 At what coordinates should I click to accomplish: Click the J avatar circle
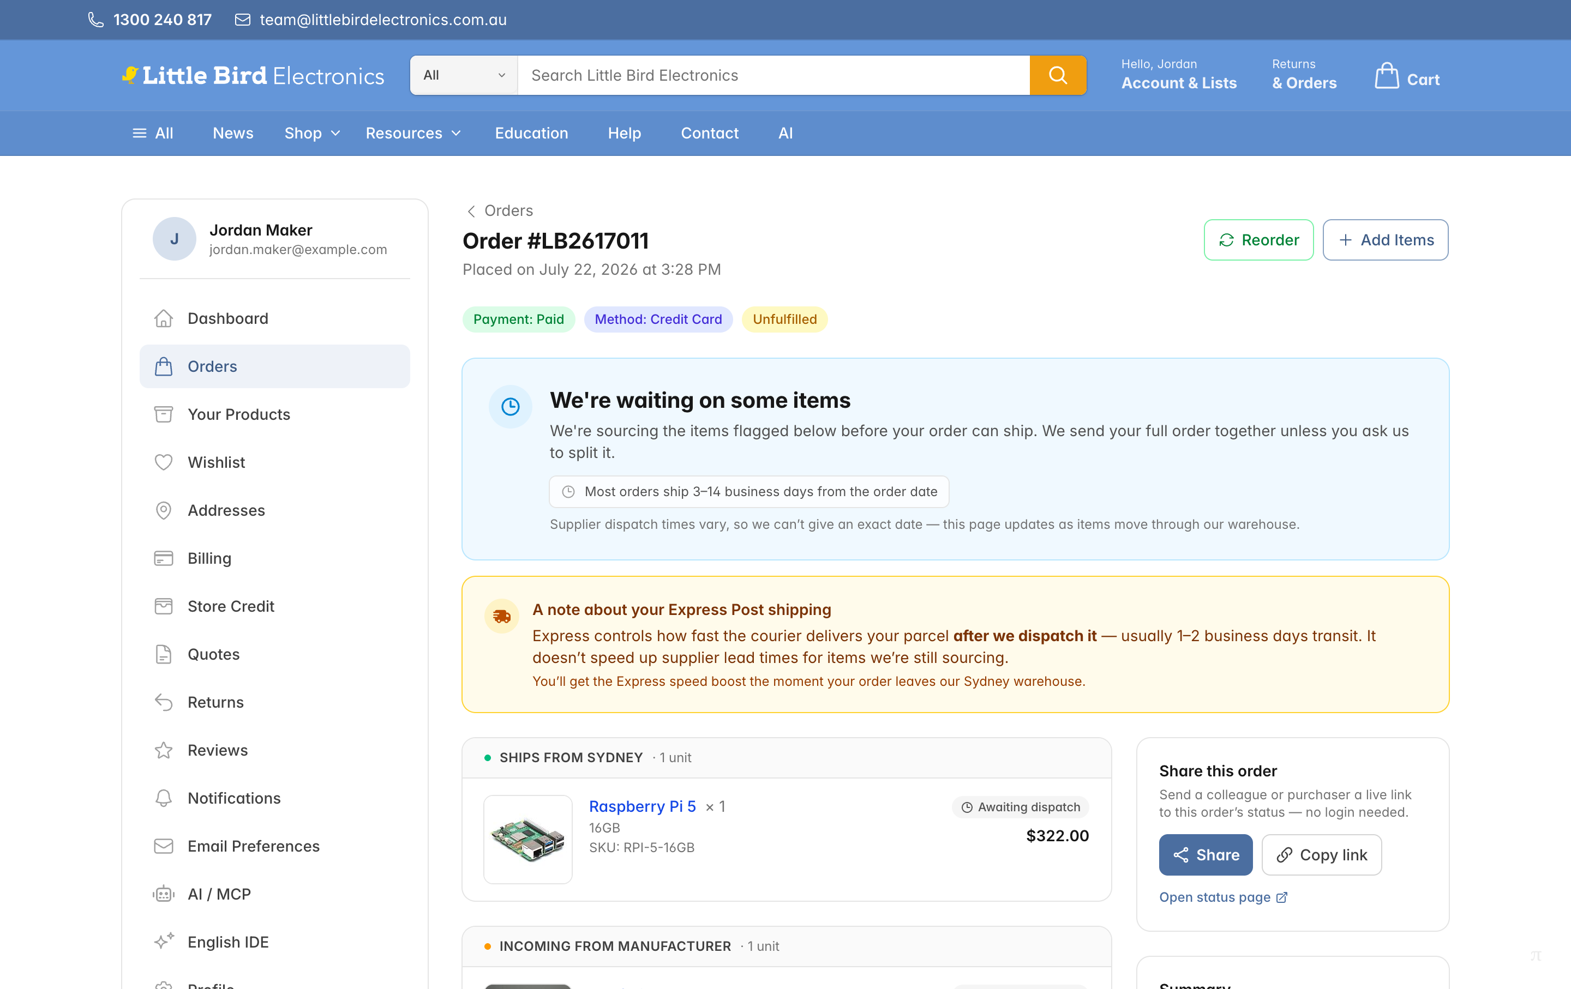click(174, 239)
